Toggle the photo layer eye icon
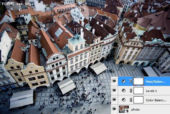 point(114,109)
